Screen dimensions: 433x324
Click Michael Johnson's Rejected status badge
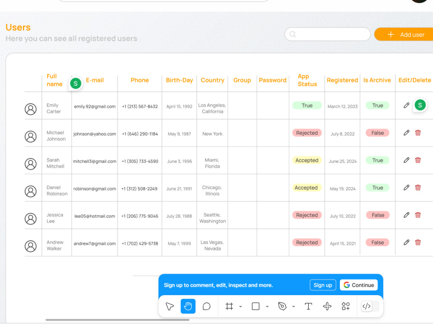tap(307, 133)
